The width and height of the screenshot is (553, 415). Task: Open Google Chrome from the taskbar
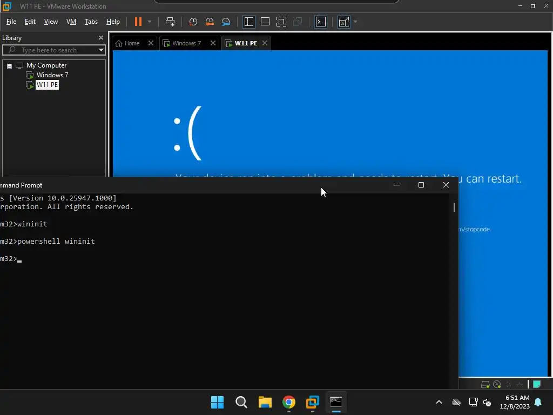[289, 402]
